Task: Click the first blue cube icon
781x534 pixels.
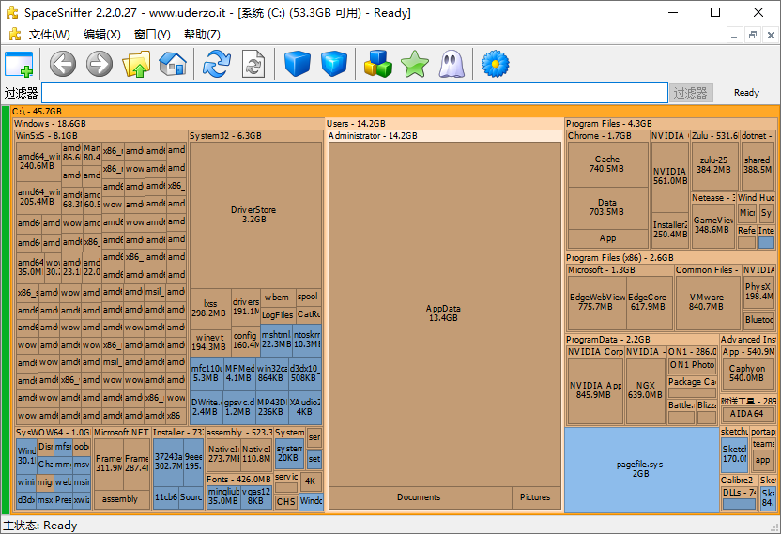Action: click(x=298, y=64)
